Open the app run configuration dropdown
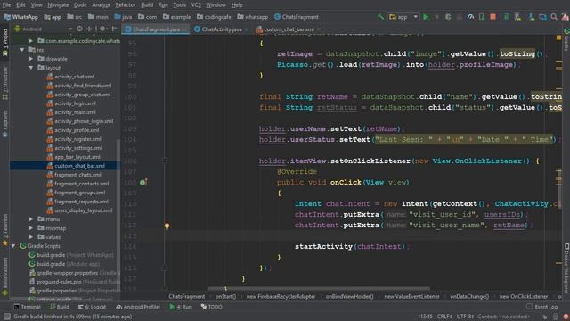This screenshot has height=321, width=570. click(x=403, y=17)
